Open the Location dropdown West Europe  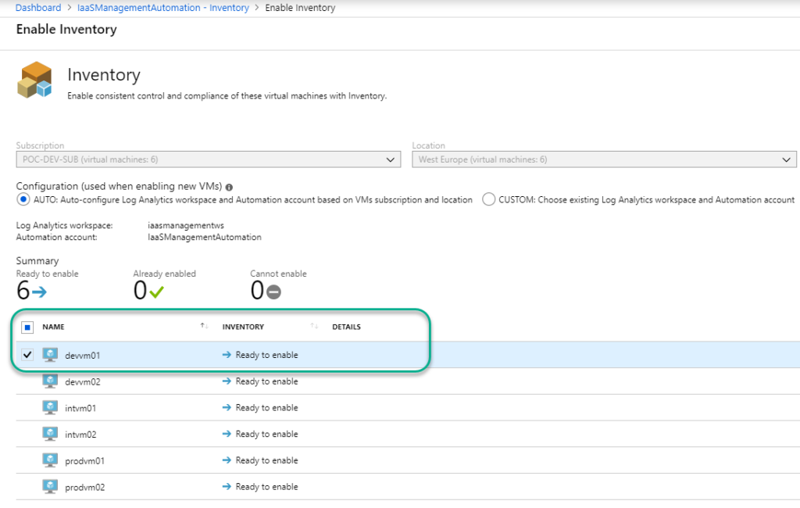click(604, 159)
